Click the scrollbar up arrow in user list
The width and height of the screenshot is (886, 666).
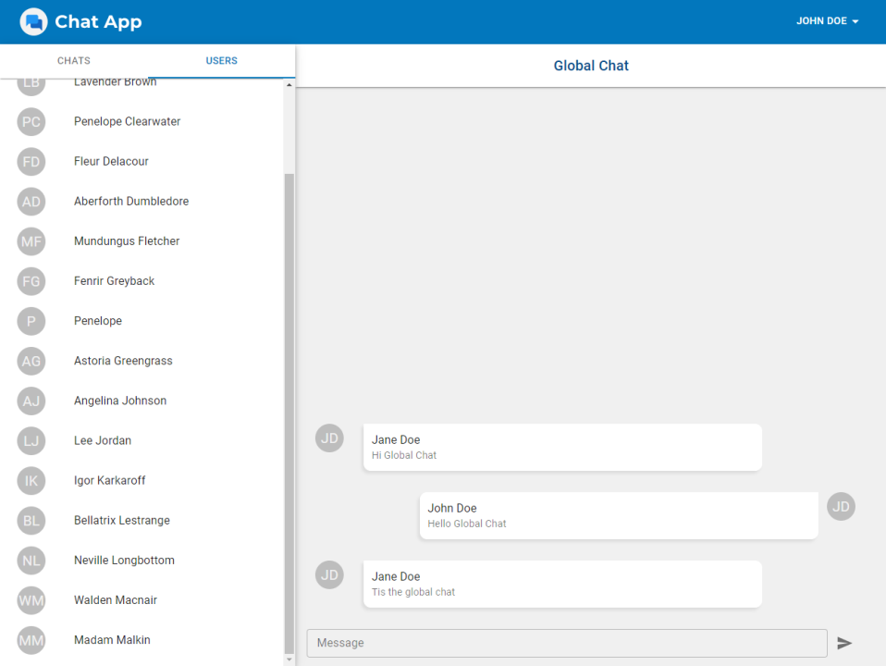click(289, 85)
